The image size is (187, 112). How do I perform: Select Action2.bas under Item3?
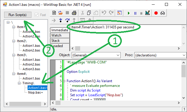pyautogui.click(x=31, y=64)
